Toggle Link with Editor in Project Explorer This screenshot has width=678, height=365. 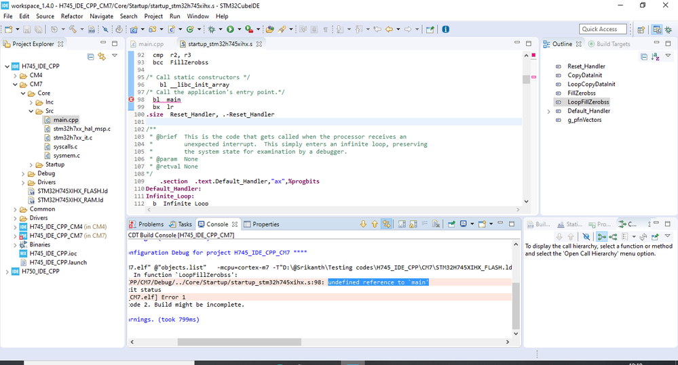coord(102,56)
